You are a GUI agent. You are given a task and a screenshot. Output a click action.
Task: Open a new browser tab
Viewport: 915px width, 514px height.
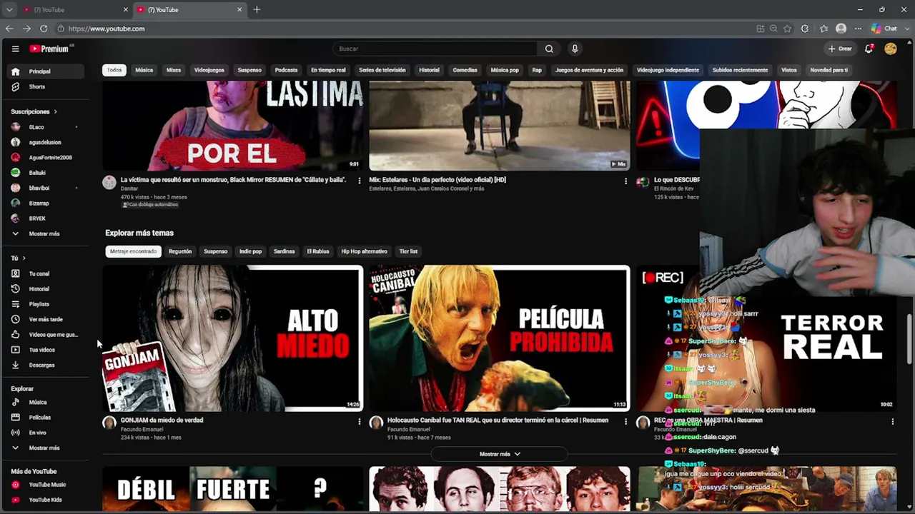pyautogui.click(x=257, y=9)
